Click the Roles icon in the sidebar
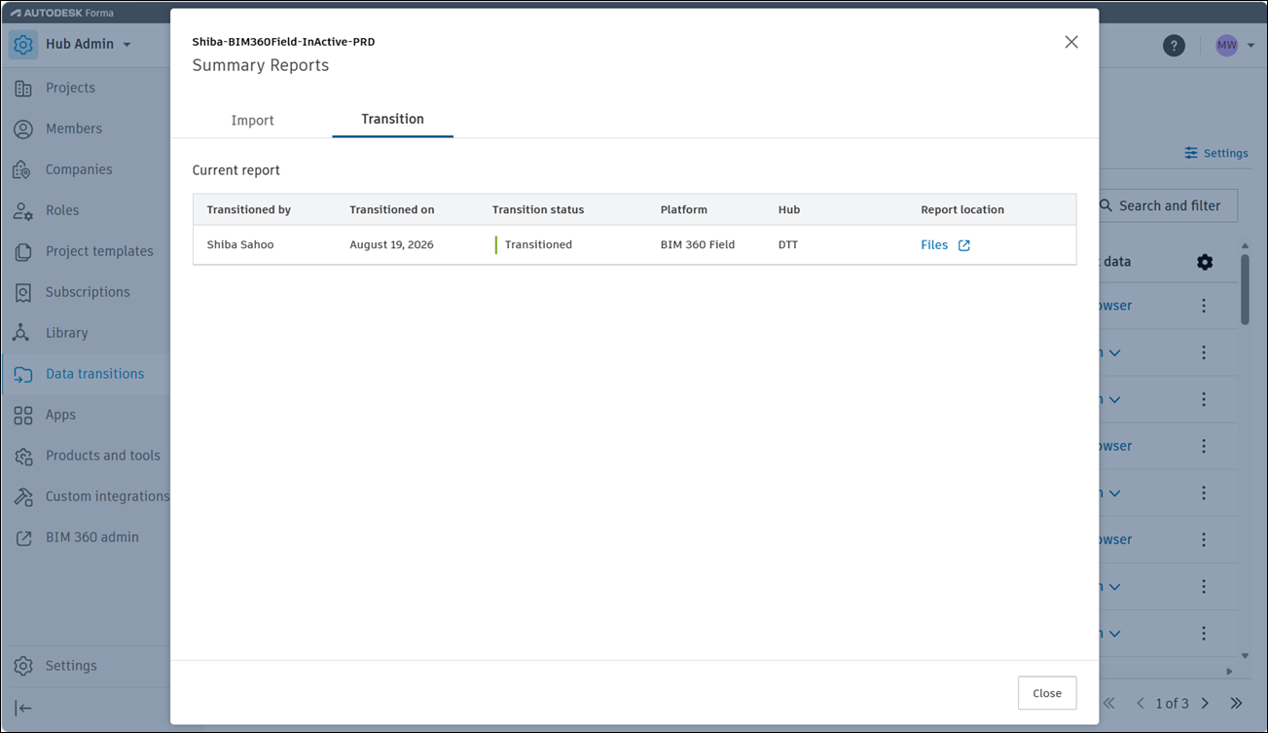The image size is (1268, 733). (x=22, y=210)
